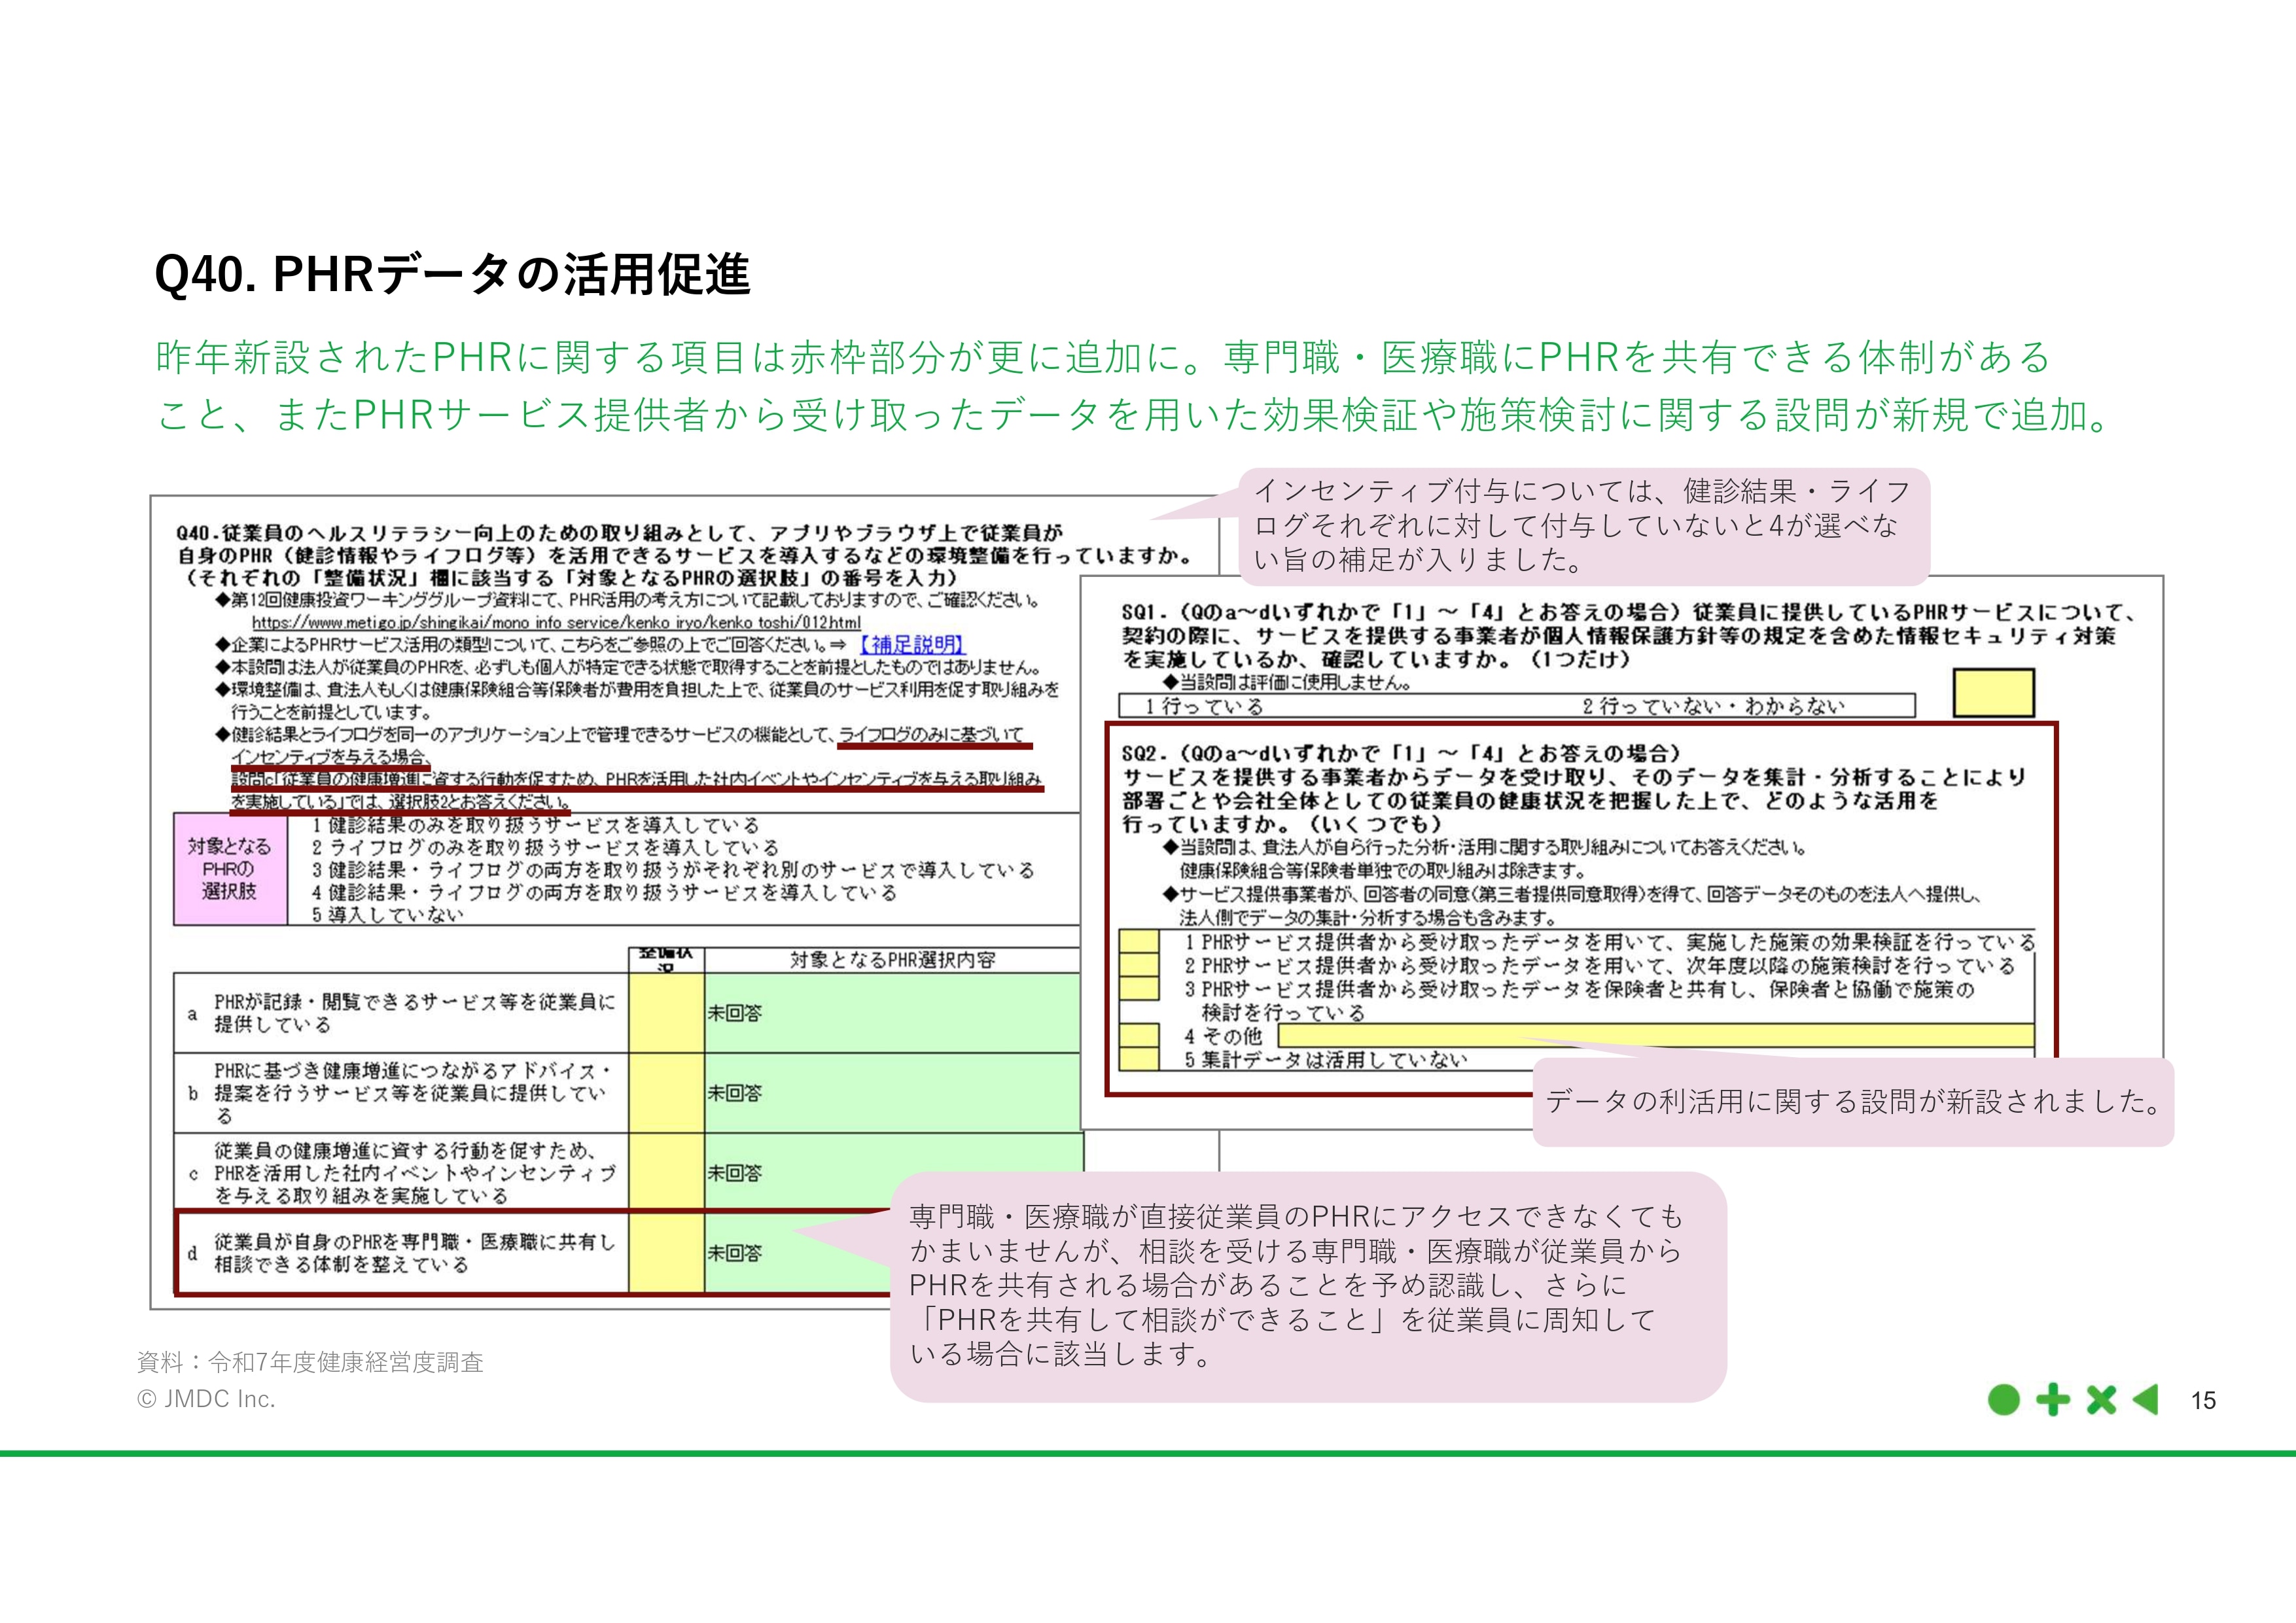Click the SQ2 question heading
This screenshot has width=2296, height=1623.
tap(1573, 788)
